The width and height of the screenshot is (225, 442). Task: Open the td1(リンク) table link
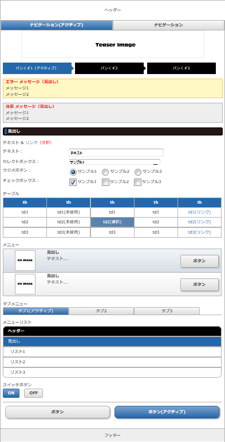[x=199, y=212]
